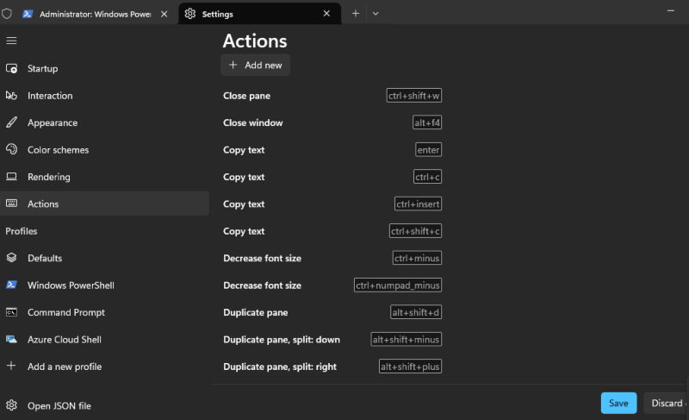Select Duplicate pane, split: down action
This screenshot has height=420, width=689.
(332, 340)
